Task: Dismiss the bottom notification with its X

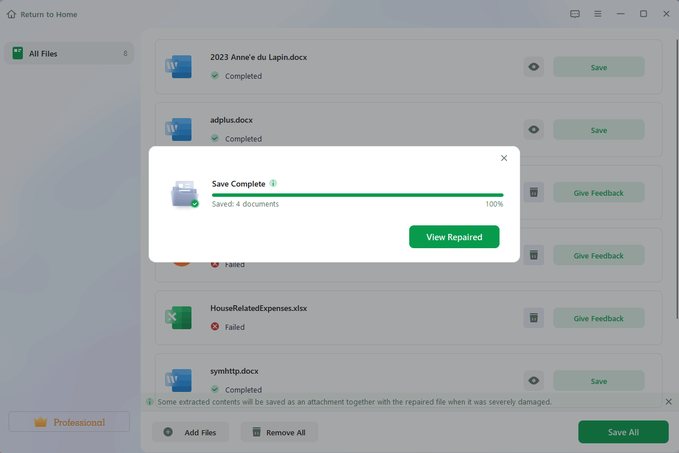Action: point(669,402)
